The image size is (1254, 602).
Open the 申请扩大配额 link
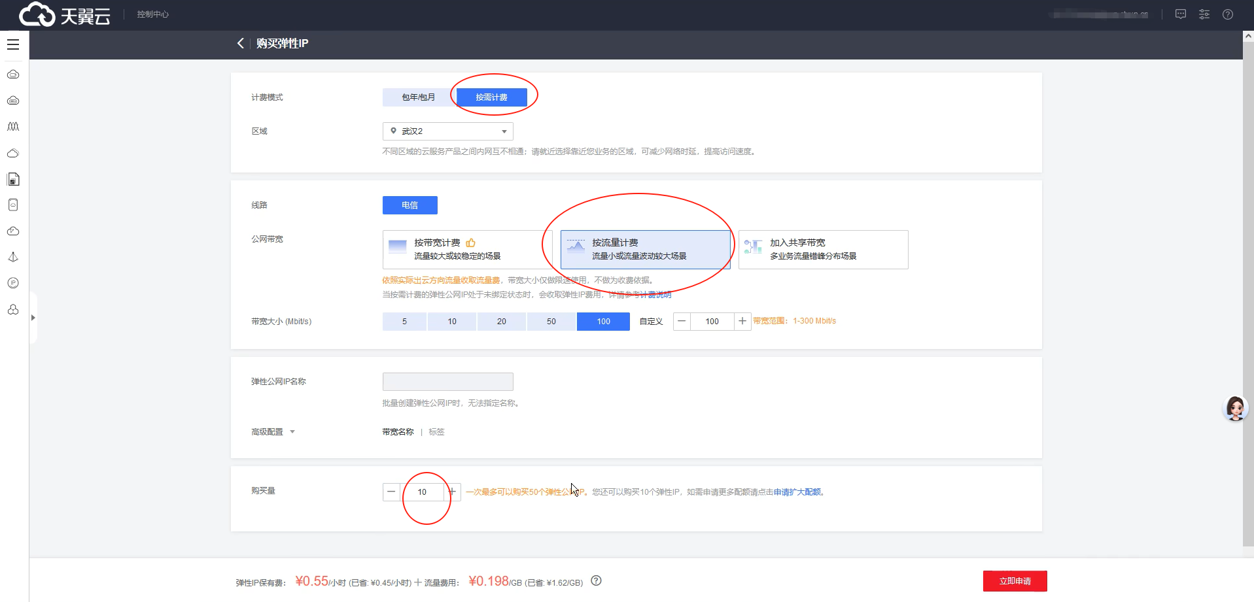(x=797, y=492)
